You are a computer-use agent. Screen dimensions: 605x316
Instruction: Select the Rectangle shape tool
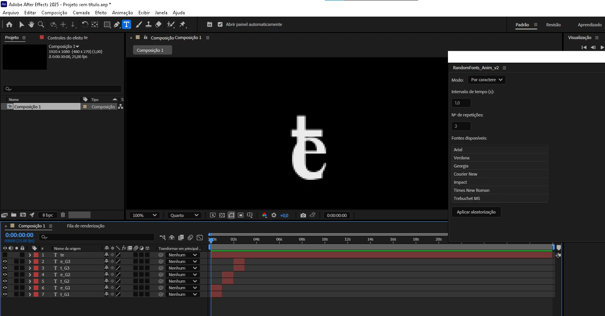107,24
